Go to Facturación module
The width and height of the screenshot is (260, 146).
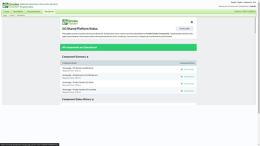234,6
